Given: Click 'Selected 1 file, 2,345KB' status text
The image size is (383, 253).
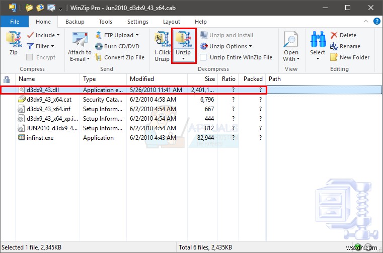Looking at the screenshot, I should pos(32,247).
